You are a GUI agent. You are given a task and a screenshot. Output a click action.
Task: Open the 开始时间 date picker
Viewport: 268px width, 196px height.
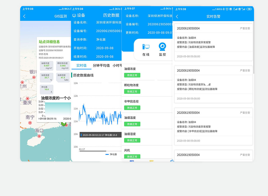coord(105,48)
